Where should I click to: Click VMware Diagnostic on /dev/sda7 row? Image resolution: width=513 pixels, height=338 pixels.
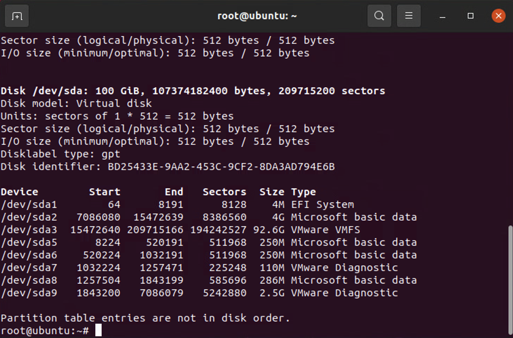coord(345,267)
